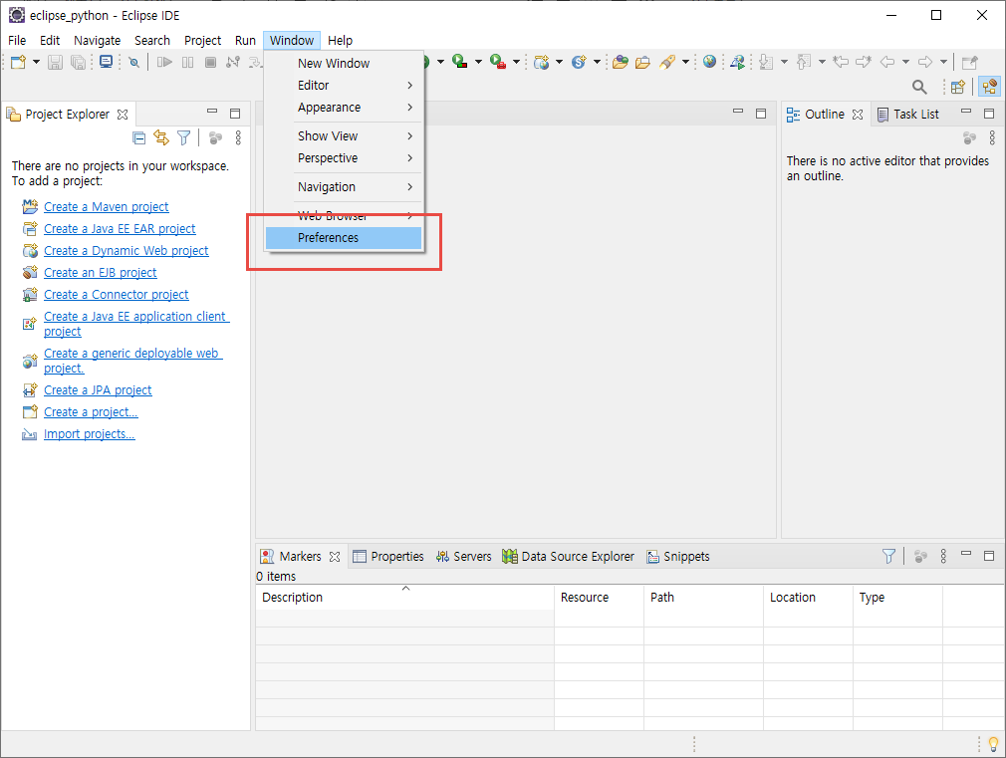Open the terminal monitor toolbar icon
Viewport: 1006px width, 758px height.
(x=106, y=63)
